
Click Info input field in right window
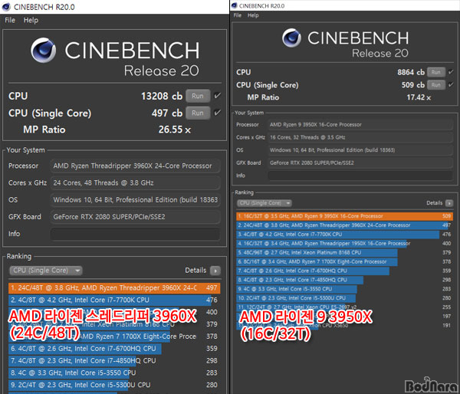pos(360,176)
